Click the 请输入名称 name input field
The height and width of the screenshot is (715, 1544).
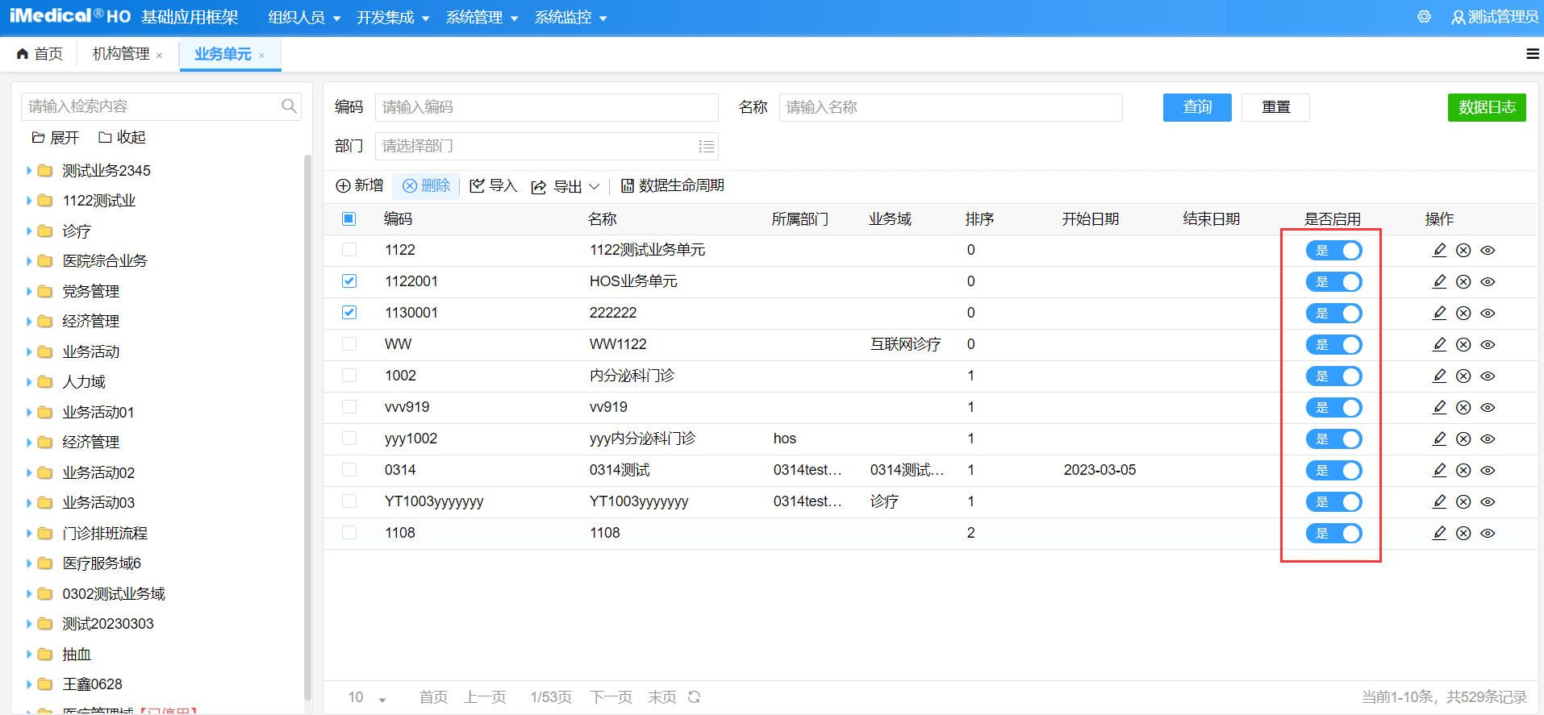(950, 107)
